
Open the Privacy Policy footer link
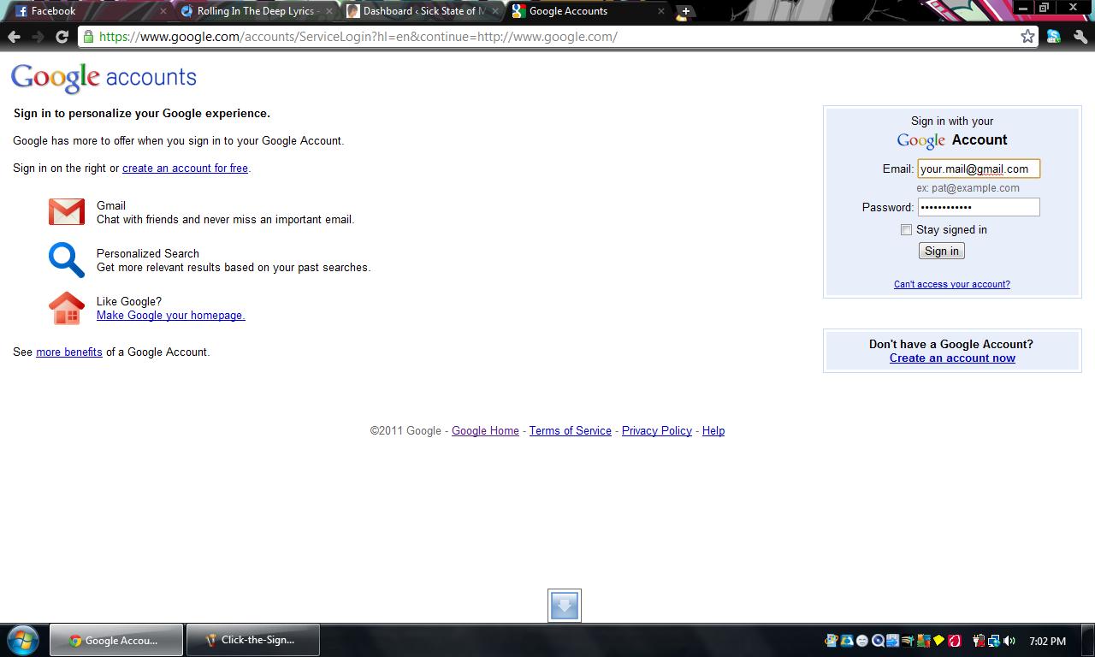[656, 431]
